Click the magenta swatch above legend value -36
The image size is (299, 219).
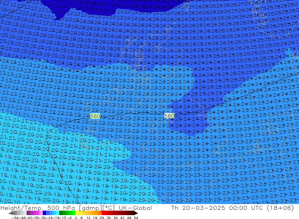click(x=38, y=213)
